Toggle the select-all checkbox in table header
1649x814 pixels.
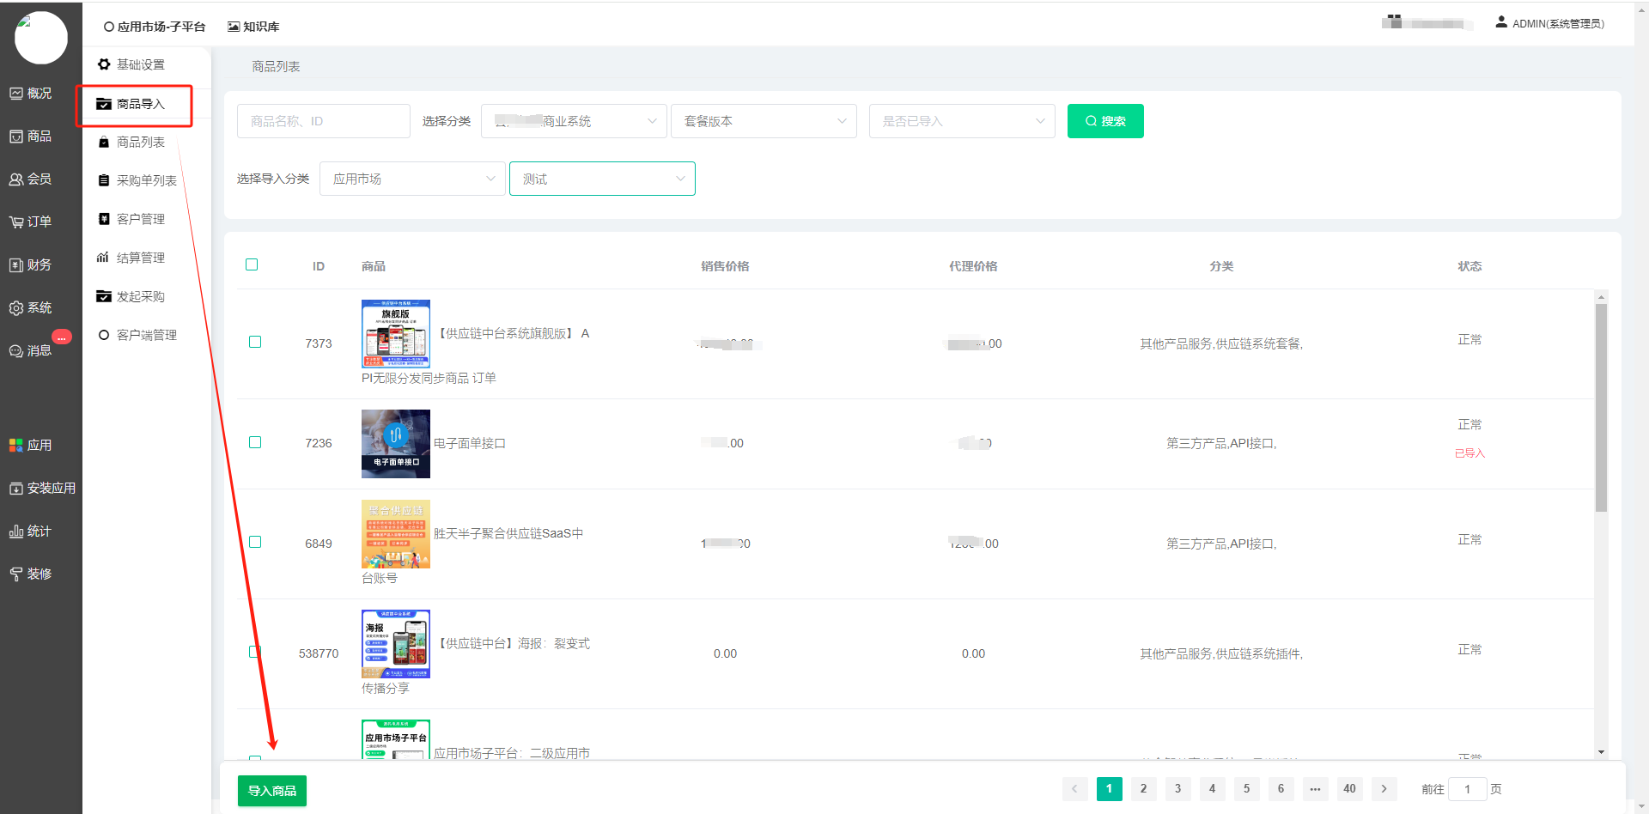[x=252, y=264]
